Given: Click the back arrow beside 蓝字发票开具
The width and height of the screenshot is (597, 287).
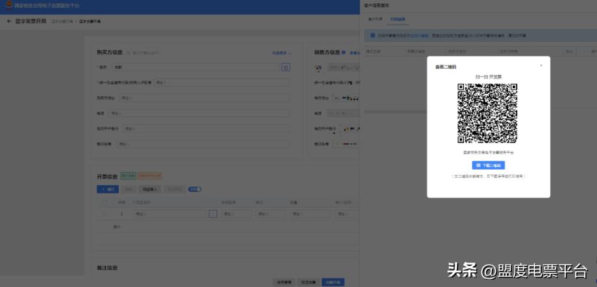Looking at the screenshot, I should point(9,21).
